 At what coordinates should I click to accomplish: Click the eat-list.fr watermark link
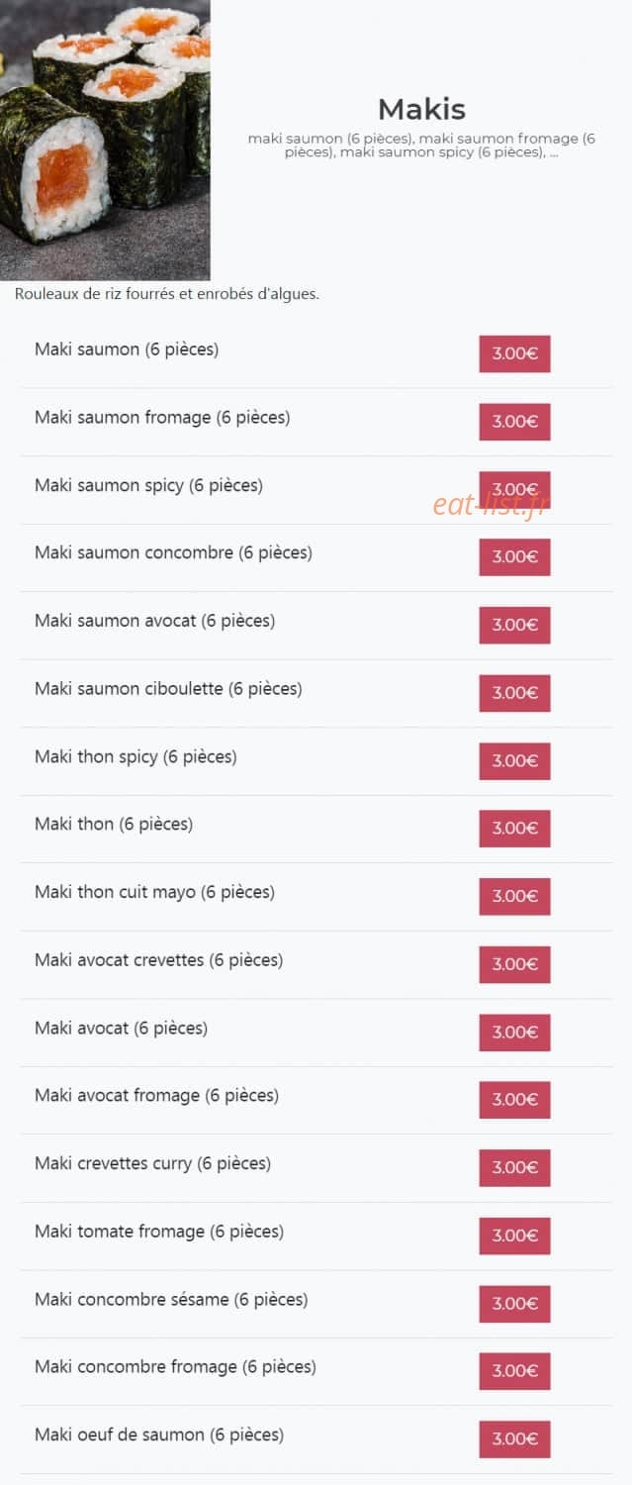pyautogui.click(x=489, y=506)
